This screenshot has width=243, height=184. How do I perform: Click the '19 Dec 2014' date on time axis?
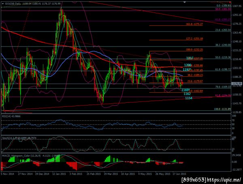coord(42,174)
